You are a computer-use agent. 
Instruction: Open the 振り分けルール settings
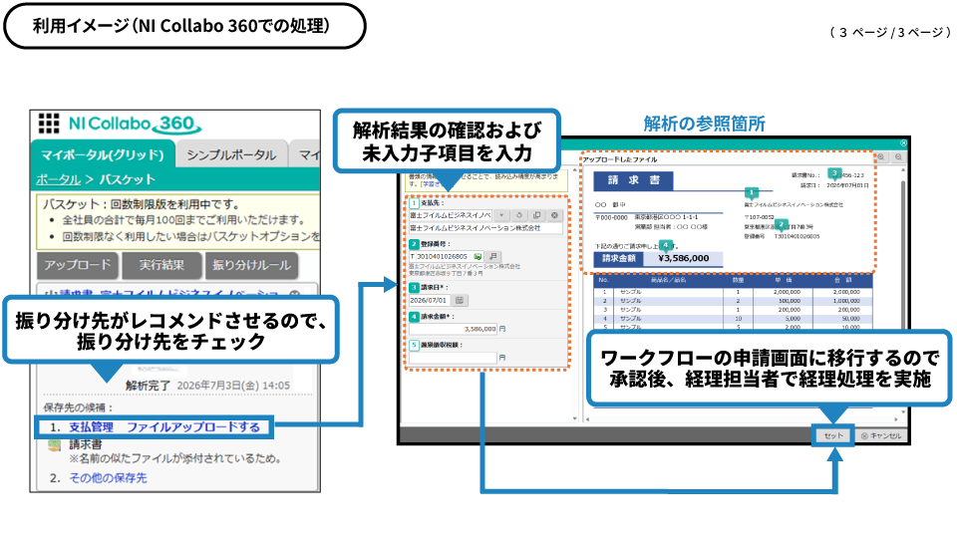(x=251, y=265)
